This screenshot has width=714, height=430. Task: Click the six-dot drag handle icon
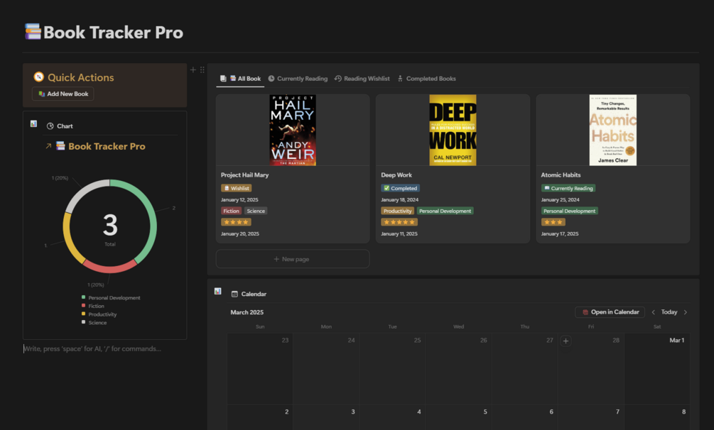pos(202,70)
